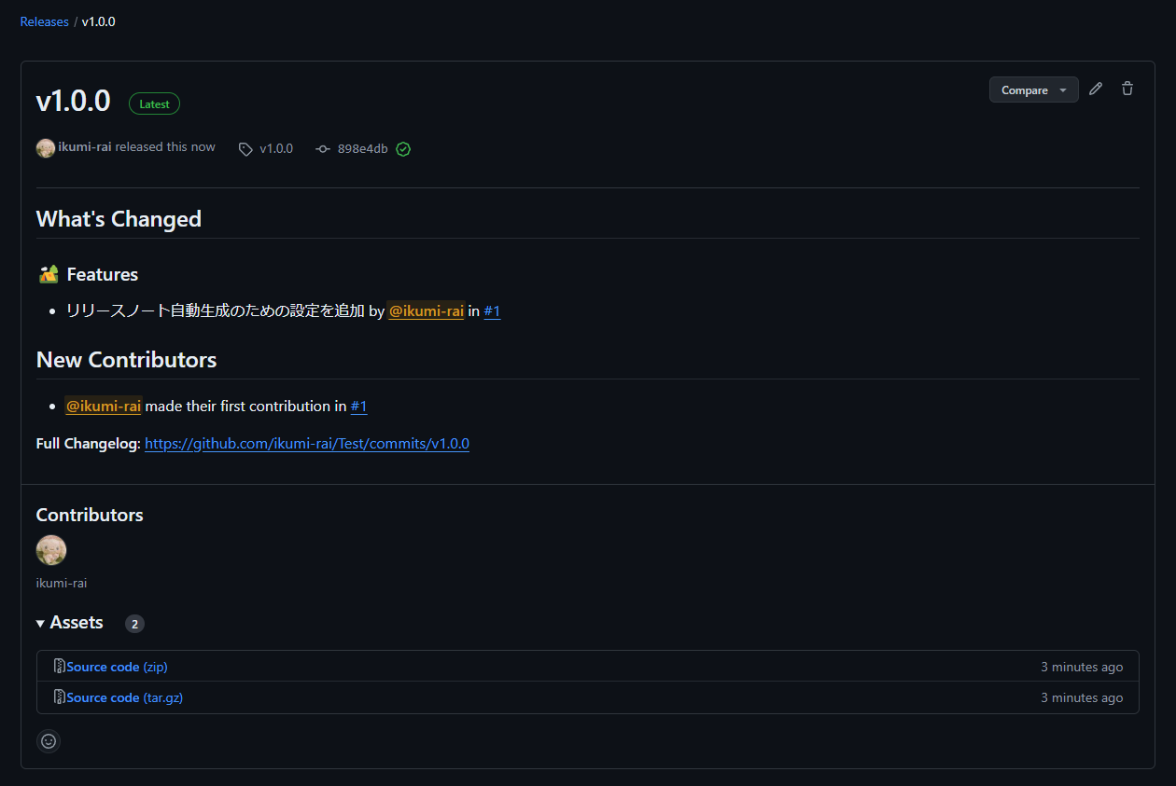Click the v1.0.0 breadcrumb text
The image size is (1176, 786).
98,21
